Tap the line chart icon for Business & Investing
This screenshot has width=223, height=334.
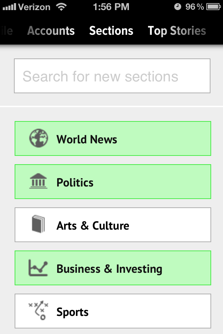38,268
